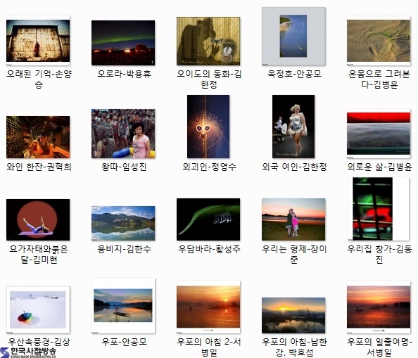Open the 외괴인-정영수 light painting thumbnail
418x358 pixels.
[208, 127]
